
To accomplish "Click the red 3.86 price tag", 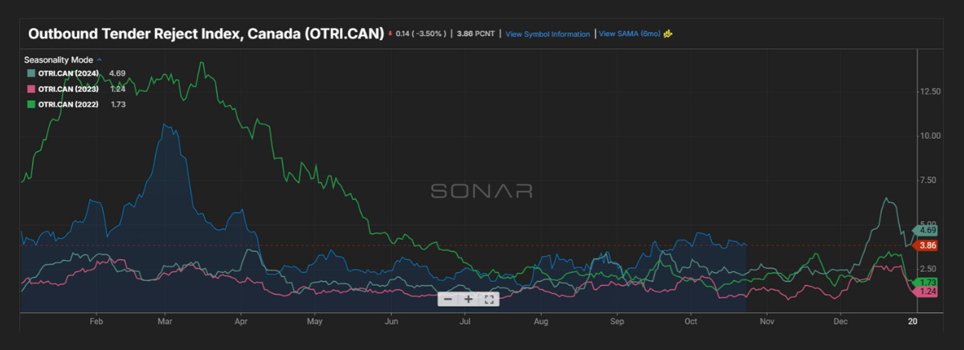I will pyautogui.click(x=928, y=245).
